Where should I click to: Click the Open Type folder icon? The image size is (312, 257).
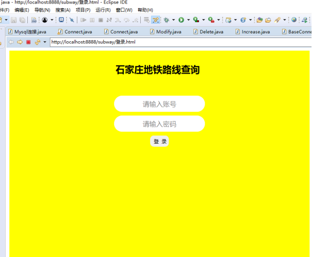point(259,20)
